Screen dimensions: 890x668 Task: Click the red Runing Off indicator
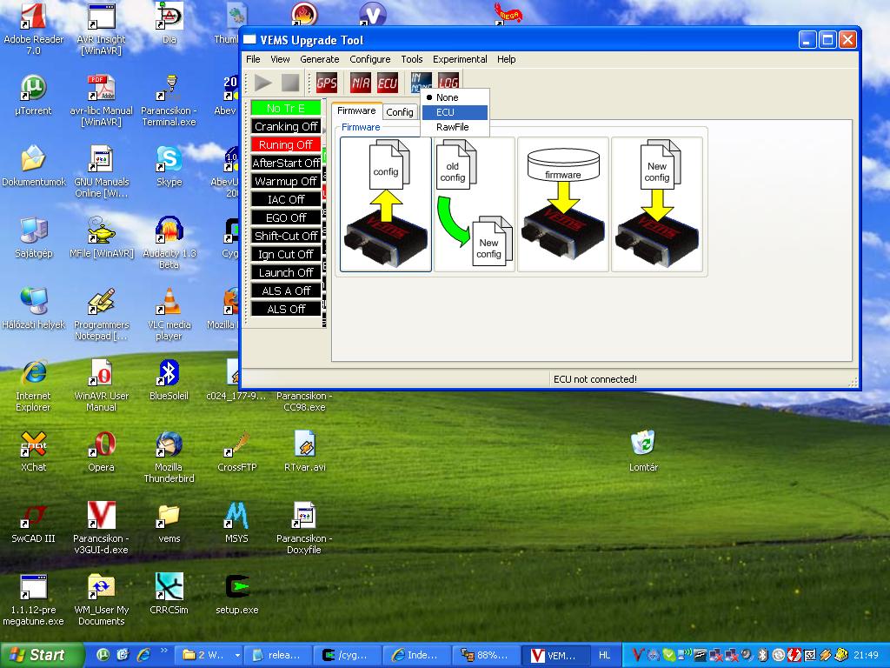click(286, 144)
